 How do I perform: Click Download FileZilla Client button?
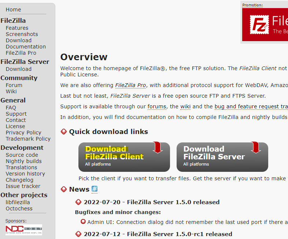[x=124, y=157]
